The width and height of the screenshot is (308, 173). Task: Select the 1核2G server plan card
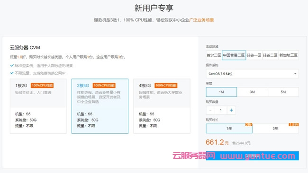tap(38, 106)
